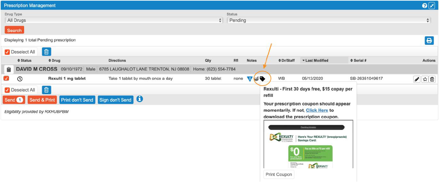This screenshot has width=439, height=184.
Task: Open the help question mark icon
Action: [425, 6]
